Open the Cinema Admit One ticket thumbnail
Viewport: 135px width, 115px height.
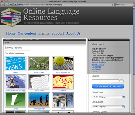[x=63, y=82]
